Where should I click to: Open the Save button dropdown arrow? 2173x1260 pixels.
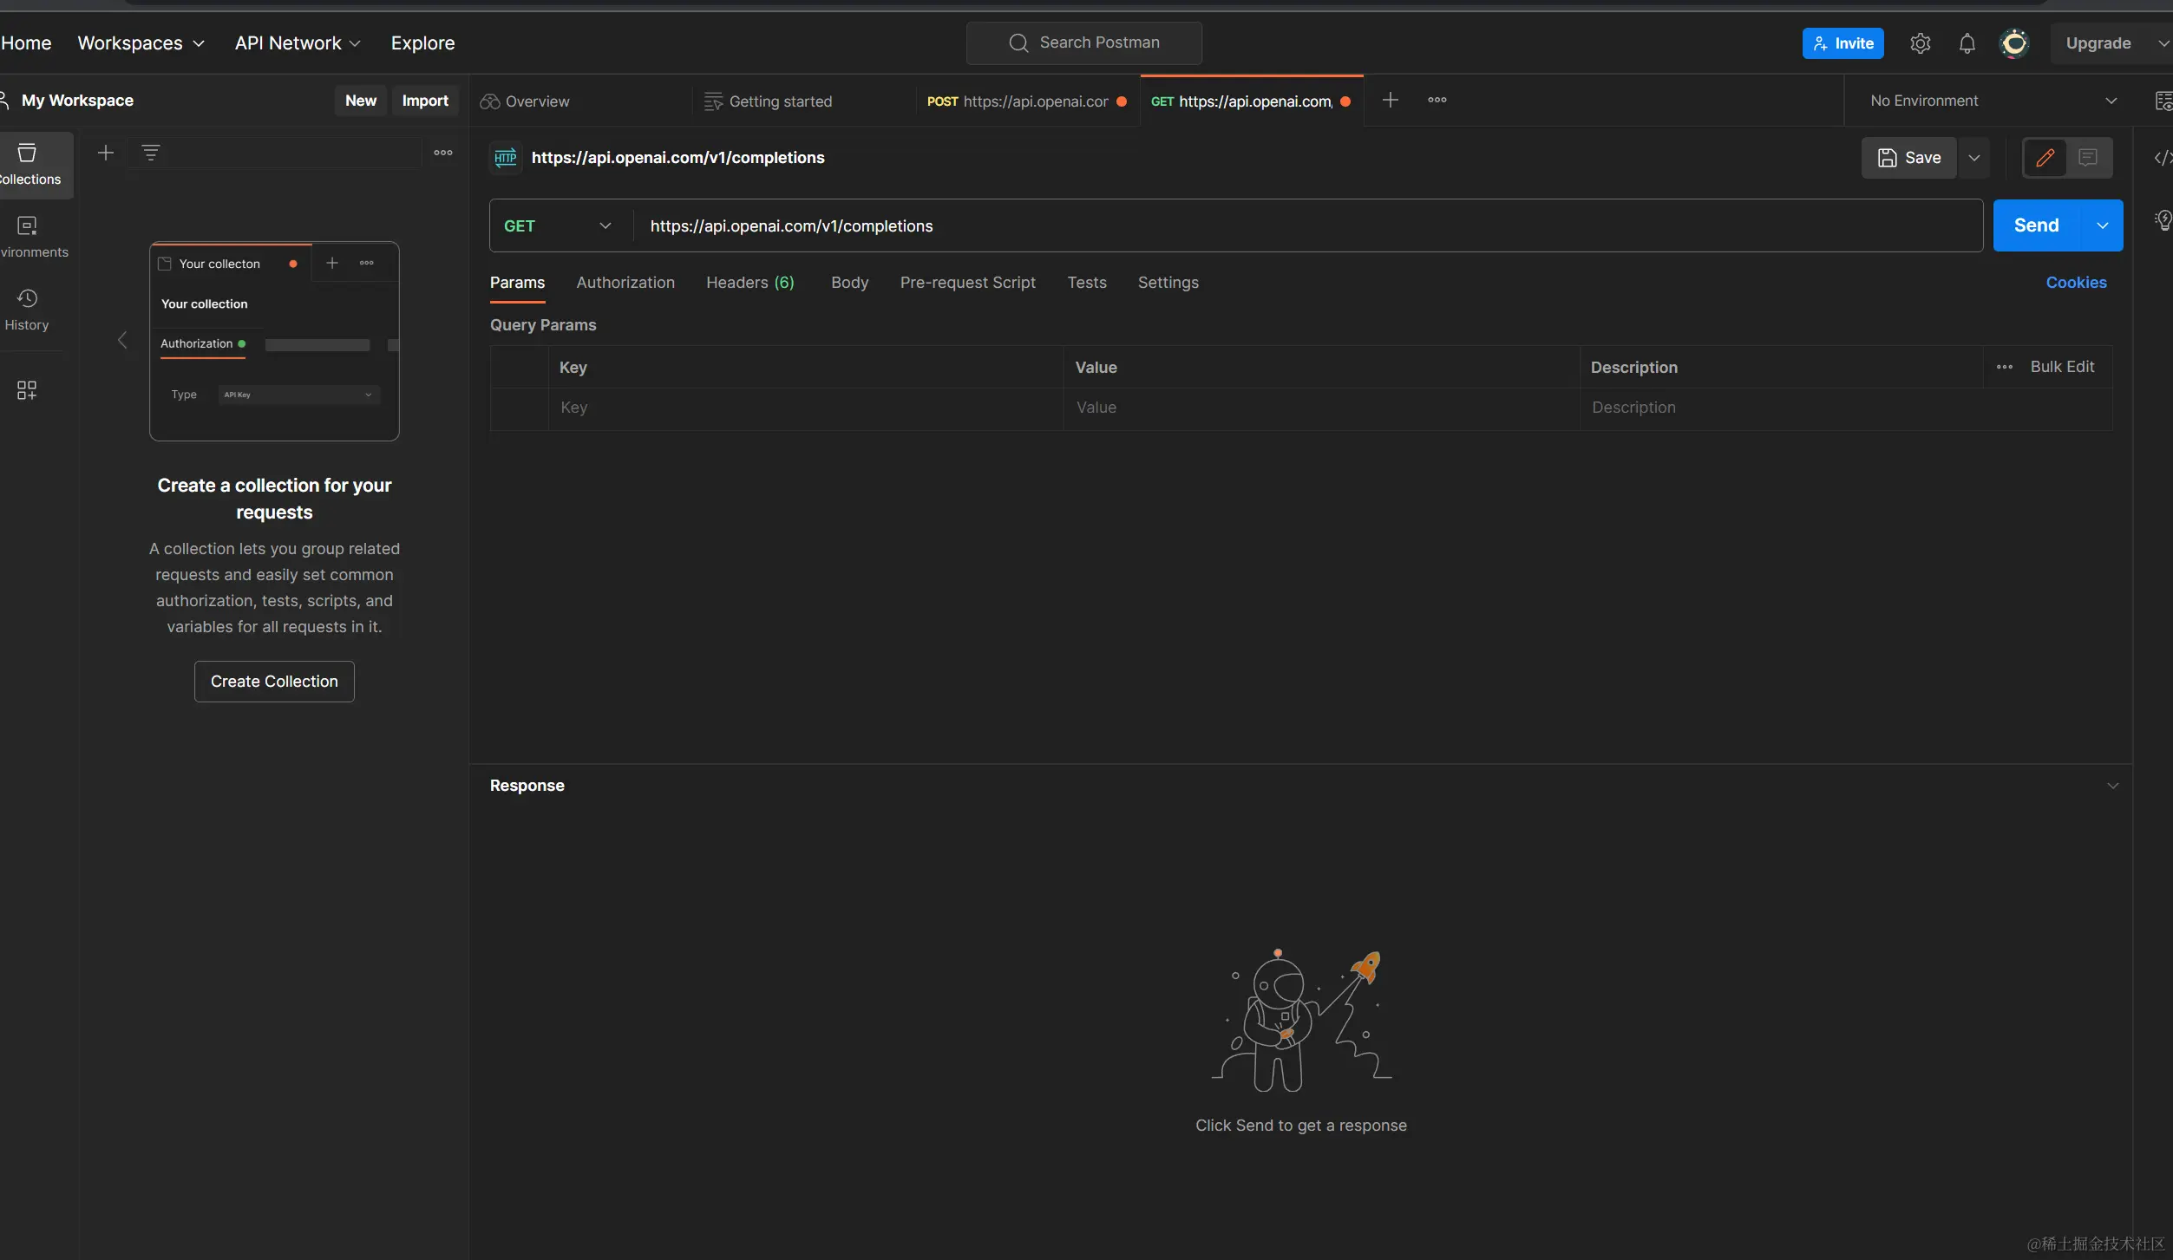pos(1973,158)
